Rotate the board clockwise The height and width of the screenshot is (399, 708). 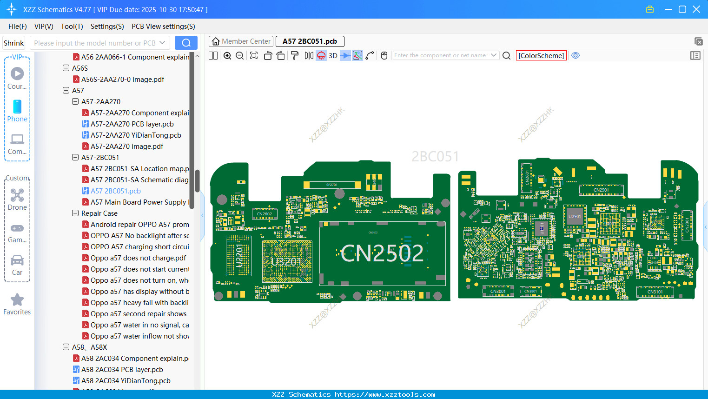[x=281, y=55]
